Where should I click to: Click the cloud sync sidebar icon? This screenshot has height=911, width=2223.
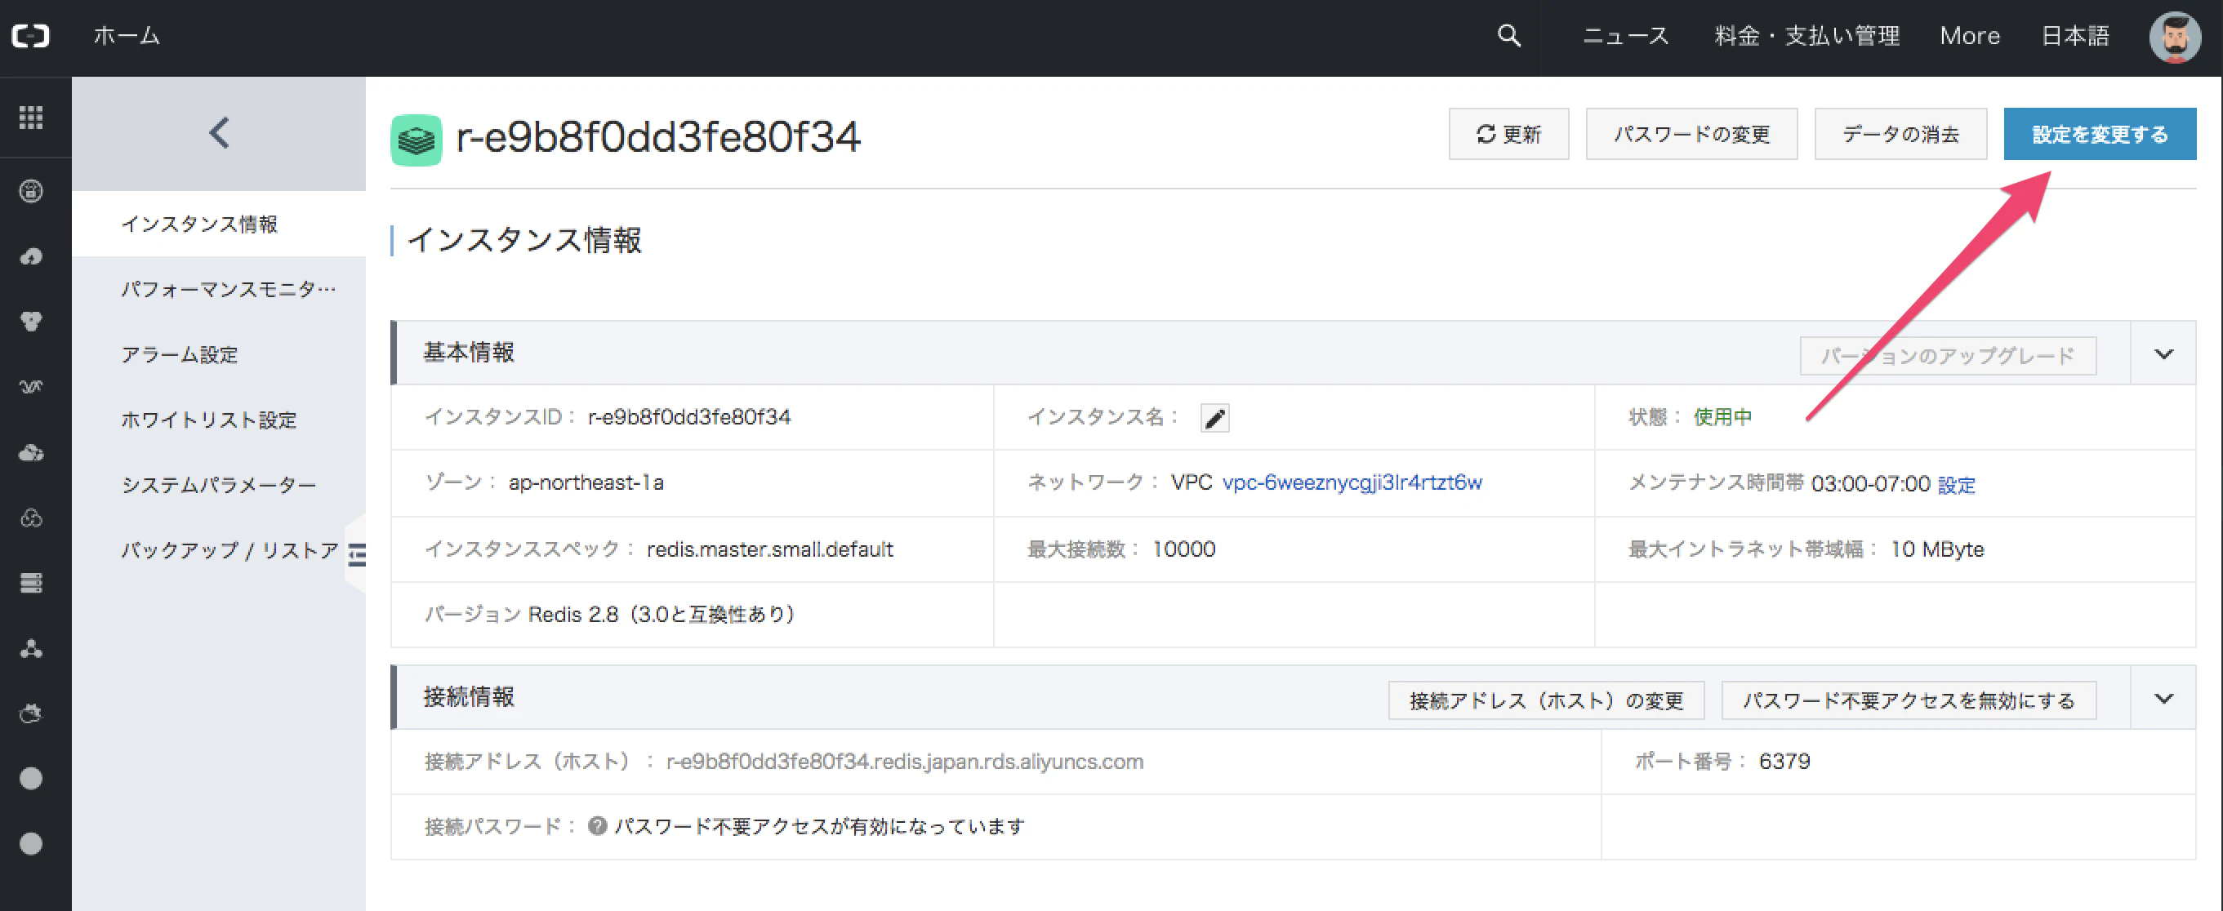(x=31, y=453)
